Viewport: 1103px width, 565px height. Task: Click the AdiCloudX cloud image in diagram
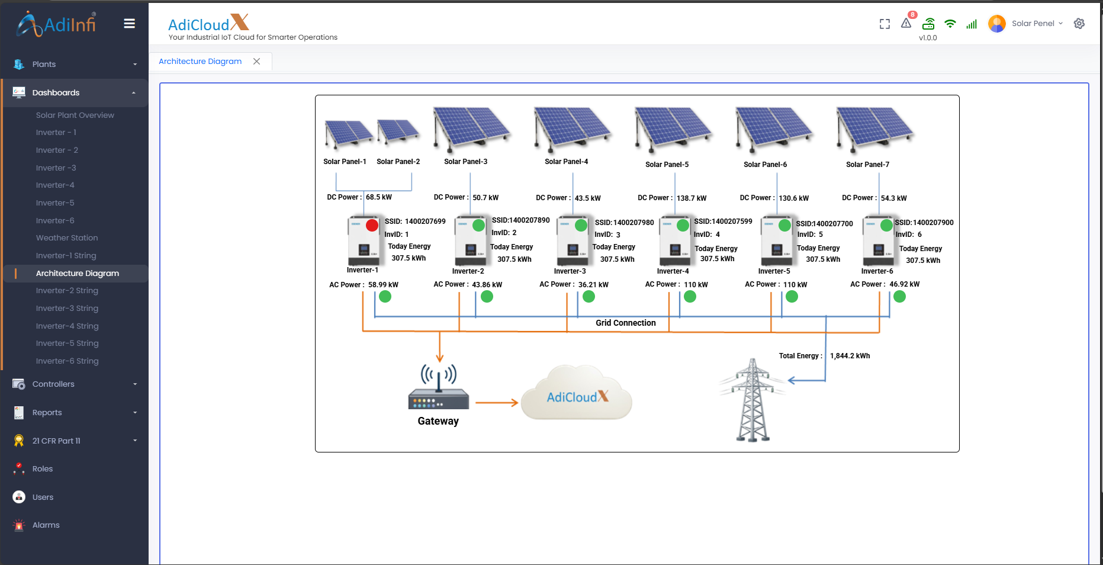[x=577, y=394]
